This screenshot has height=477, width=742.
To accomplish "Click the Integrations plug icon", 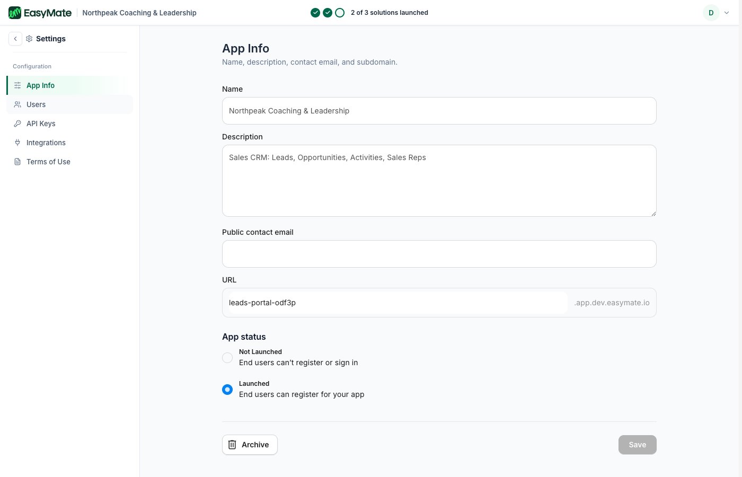I will 17,143.
